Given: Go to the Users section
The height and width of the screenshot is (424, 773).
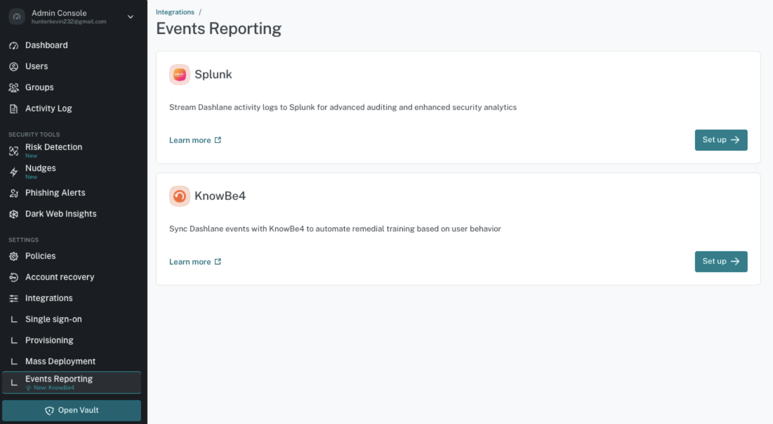Looking at the screenshot, I should (x=72, y=66).
